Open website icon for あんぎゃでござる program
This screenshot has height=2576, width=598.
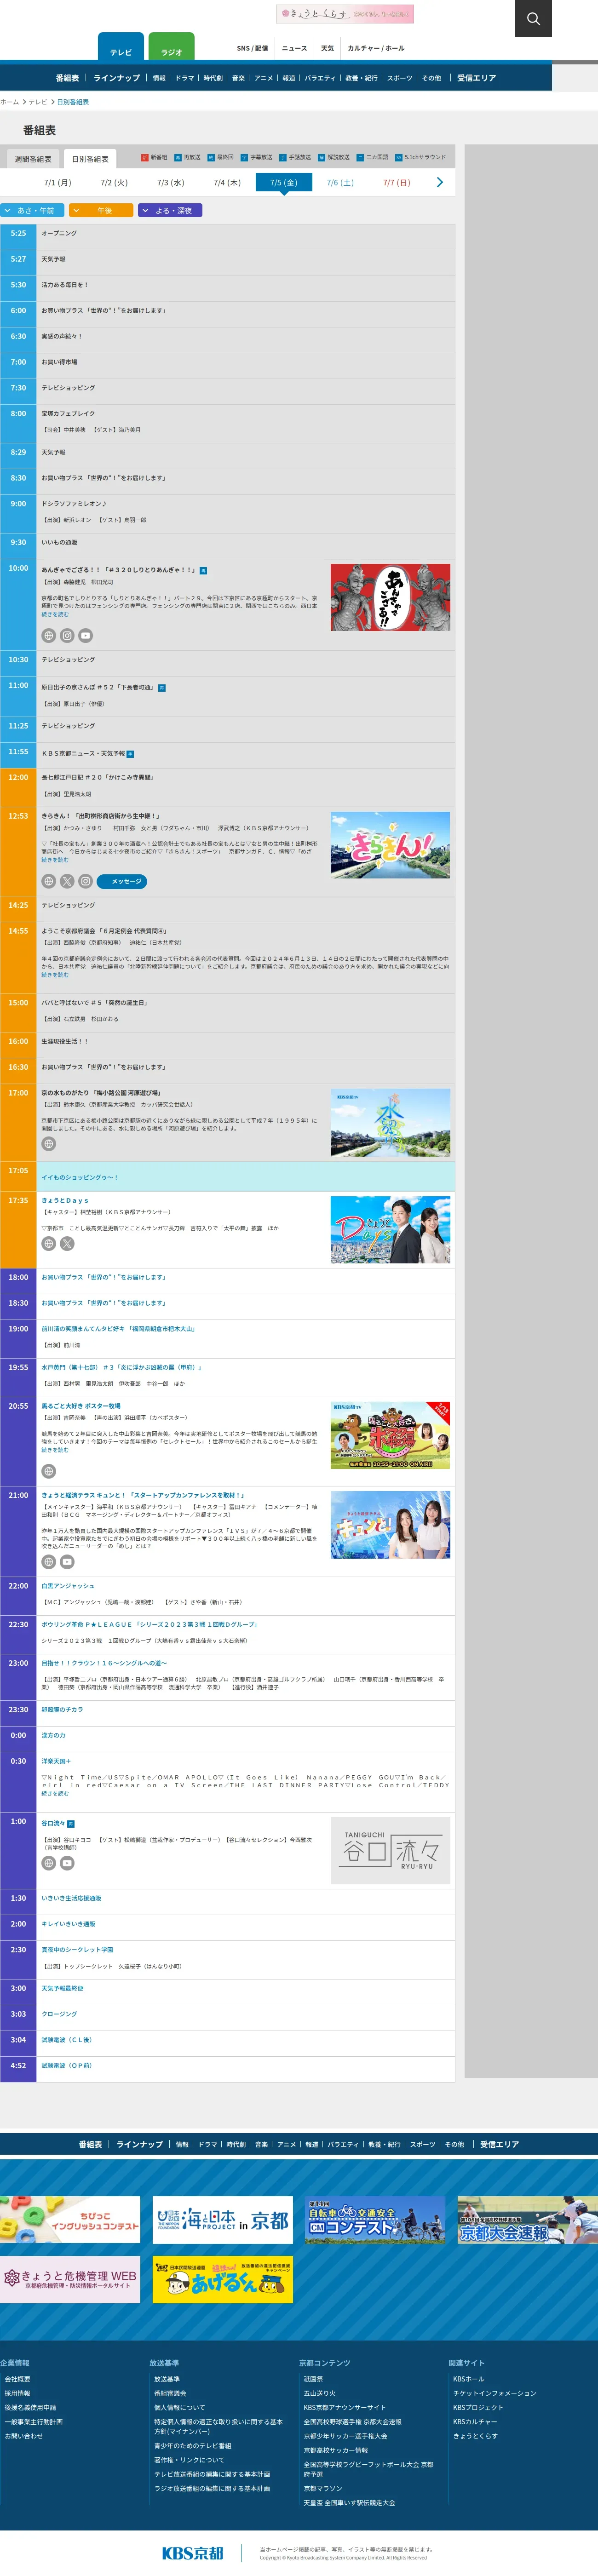pyautogui.click(x=48, y=635)
